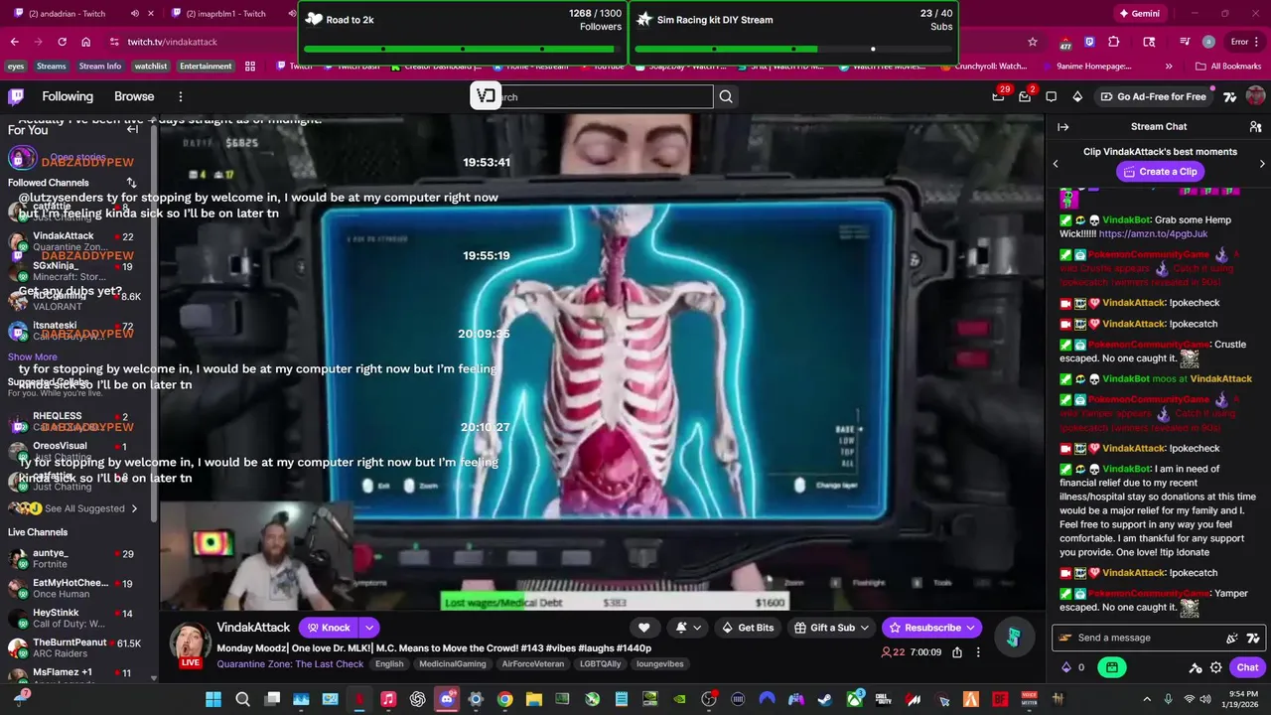Viewport: 1271px width, 715px height.
Task: Open stream more-options vertical dots
Action: coord(978,652)
